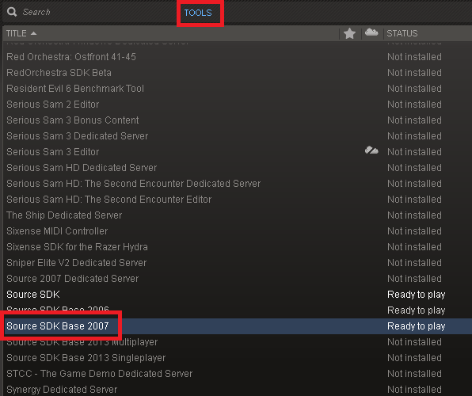This screenshot has width=472, height=396.
Task: Select Source SDK Base 2007 entry
Action: click(x=58, y=326)
